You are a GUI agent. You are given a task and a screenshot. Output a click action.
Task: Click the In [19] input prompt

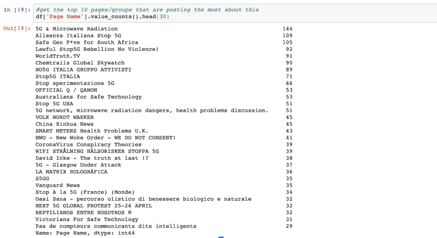(x=17, y=10)
